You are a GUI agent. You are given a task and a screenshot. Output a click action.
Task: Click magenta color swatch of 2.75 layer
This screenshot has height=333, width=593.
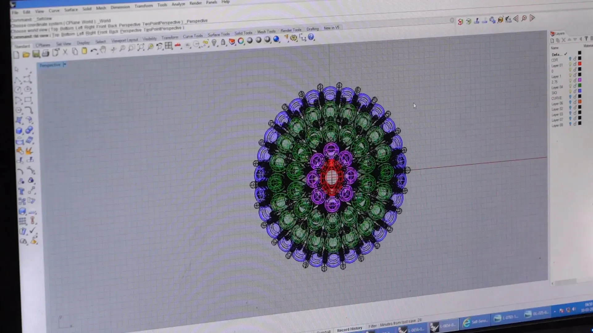point(580,80)
